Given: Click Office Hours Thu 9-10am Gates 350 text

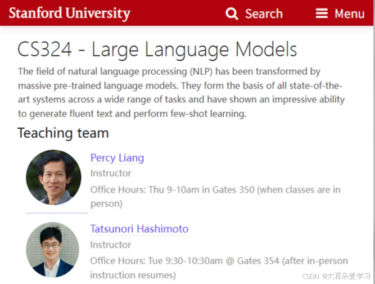Looking at the screenshot, I should click(x=215, y=197).
